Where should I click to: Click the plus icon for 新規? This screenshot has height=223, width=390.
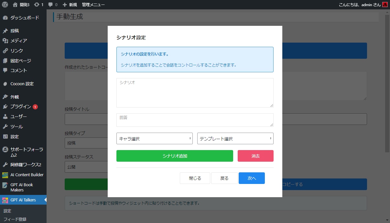point(65,5)
